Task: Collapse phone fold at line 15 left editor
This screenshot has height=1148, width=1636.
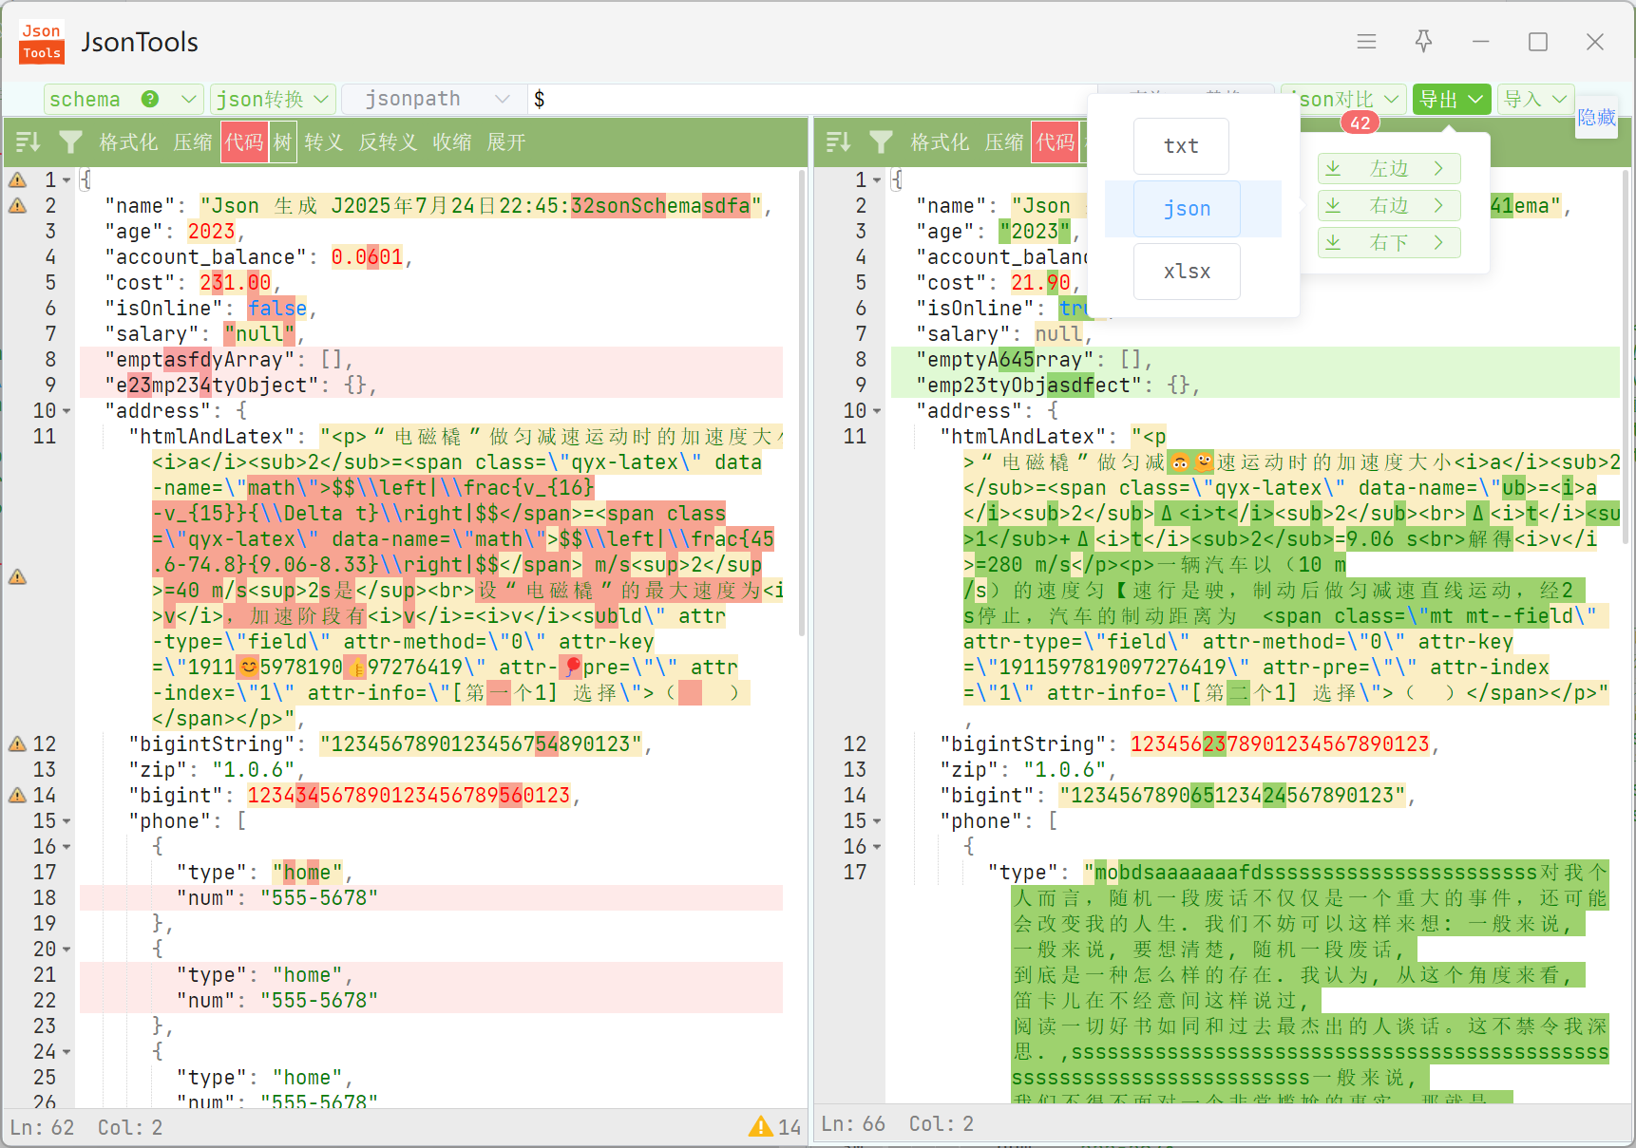Action: [67, 820]
